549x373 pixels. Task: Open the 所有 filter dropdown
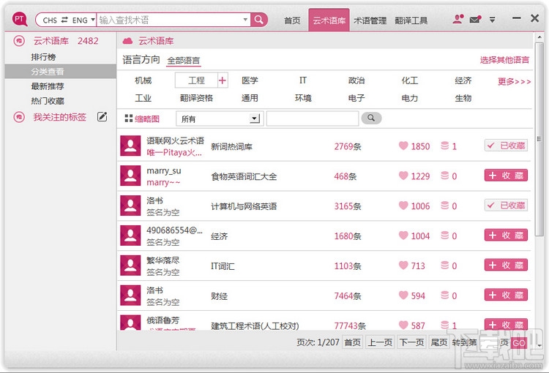(220, 119)
